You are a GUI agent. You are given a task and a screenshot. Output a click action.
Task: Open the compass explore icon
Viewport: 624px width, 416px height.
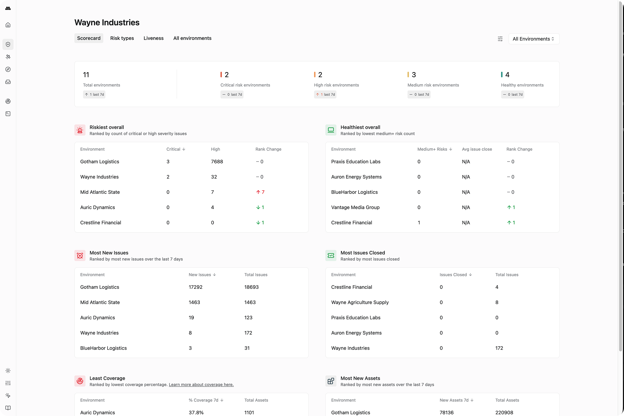[8, 69]
